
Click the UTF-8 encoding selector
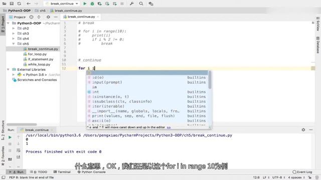(x=279, y=177)
